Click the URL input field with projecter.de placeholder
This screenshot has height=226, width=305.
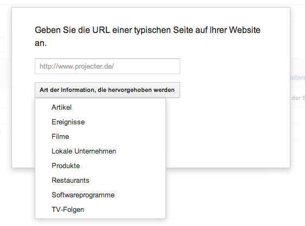click(x=107, y=67)
